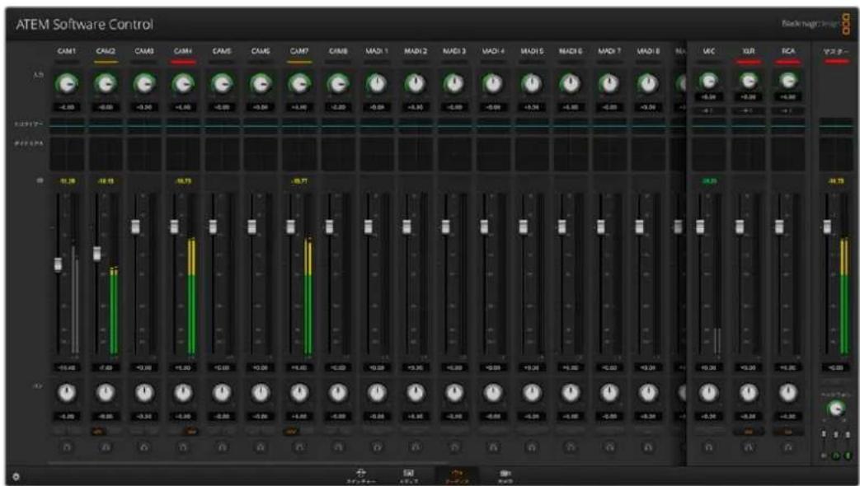This screenshot has width=860, height=486.
Task: Click the MIC channel fader handle
Action: coord(700,226)
